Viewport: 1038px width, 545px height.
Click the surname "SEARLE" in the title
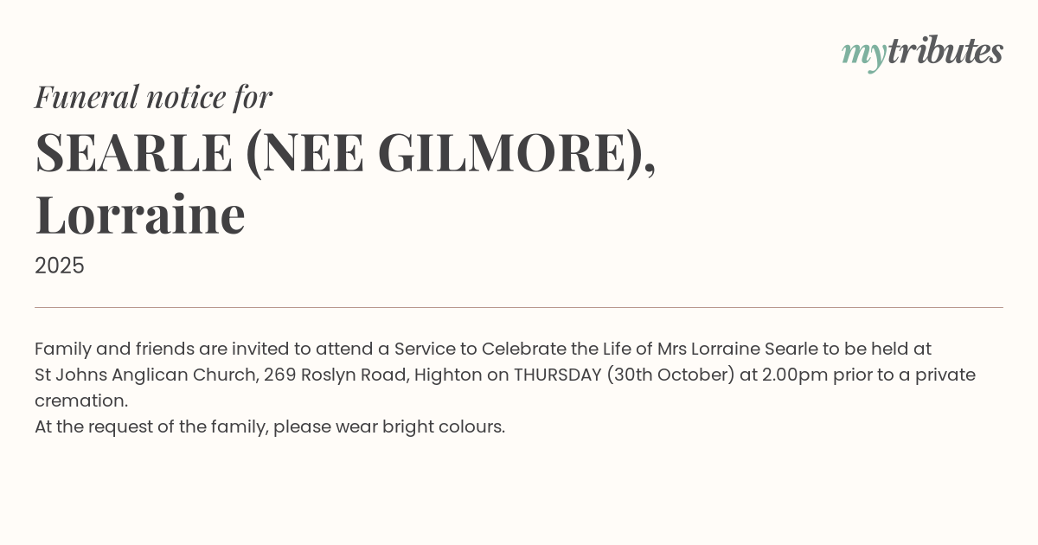134,152
